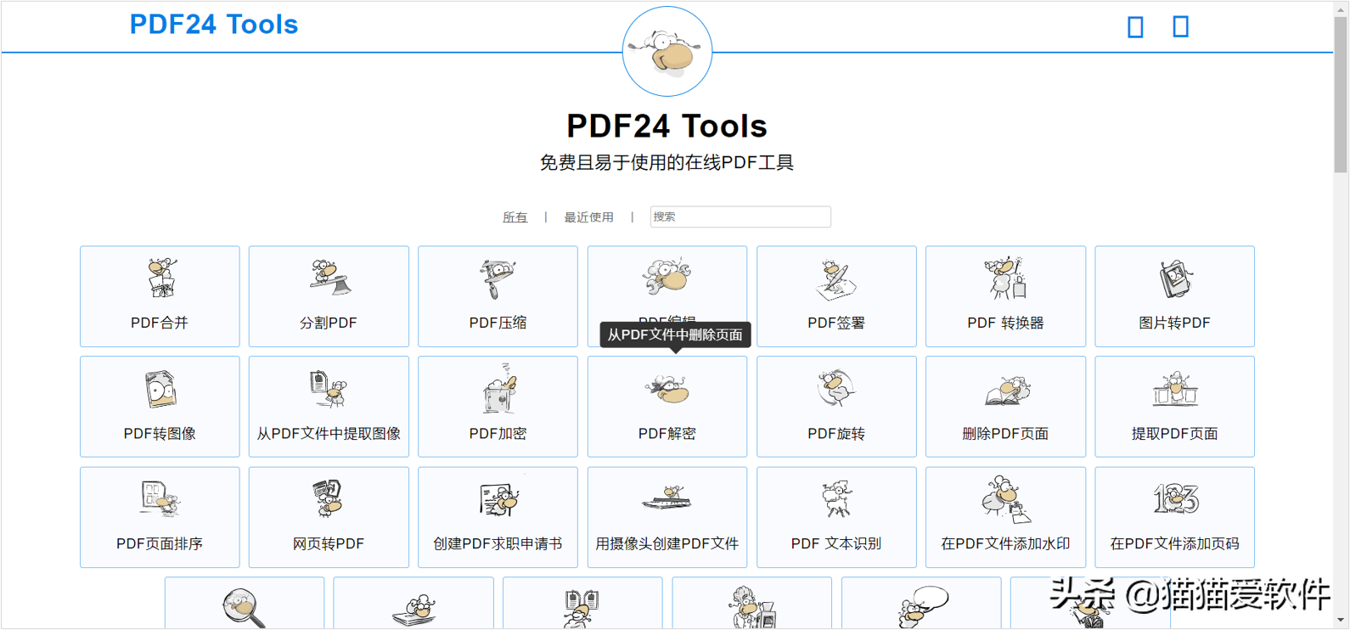
Task: Open the 图片转PDF tool
Action: tap(1174, 296)
